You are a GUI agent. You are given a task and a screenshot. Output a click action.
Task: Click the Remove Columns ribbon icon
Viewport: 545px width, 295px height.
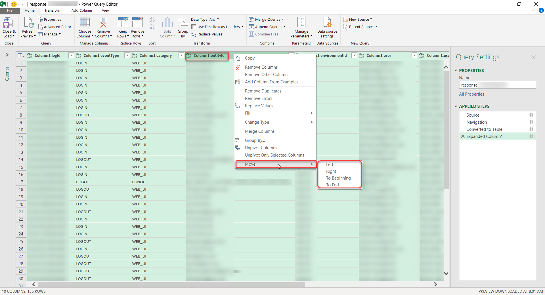tap(103, 23)
